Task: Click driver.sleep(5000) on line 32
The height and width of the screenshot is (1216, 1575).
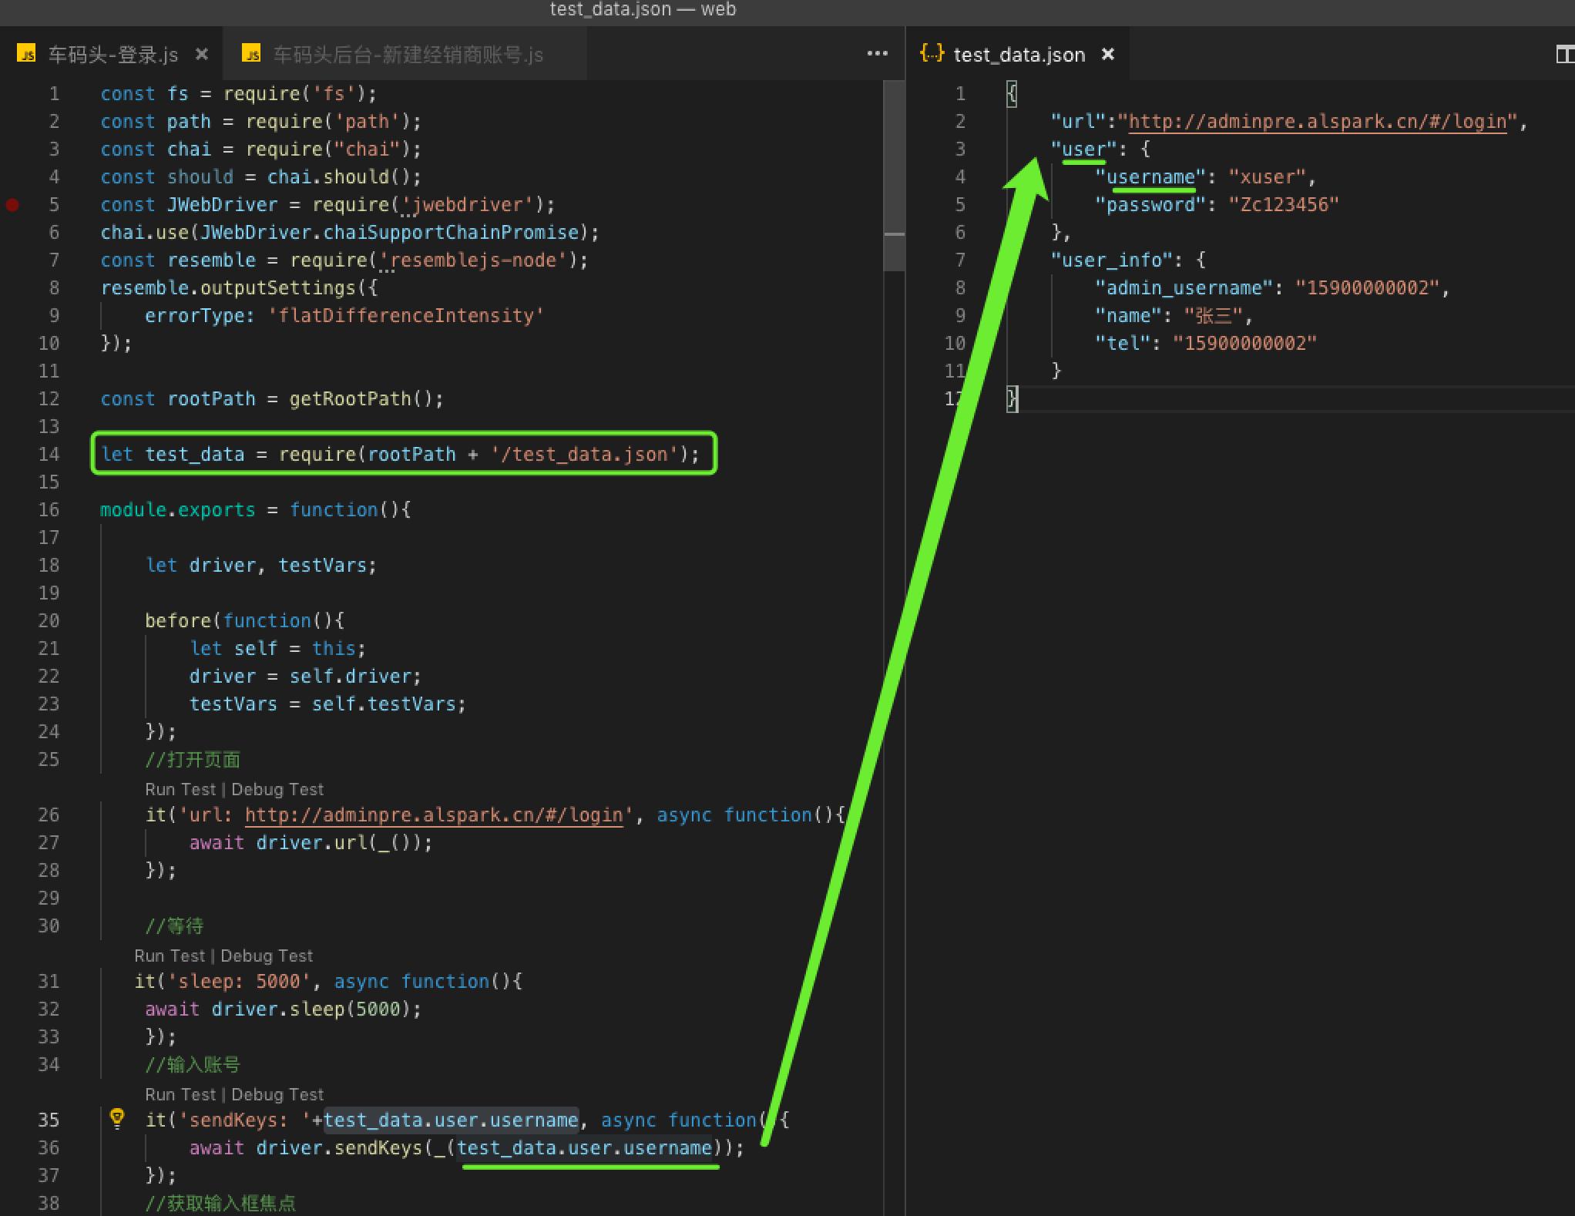Action: point(311,1009)
